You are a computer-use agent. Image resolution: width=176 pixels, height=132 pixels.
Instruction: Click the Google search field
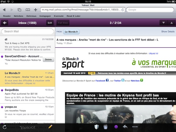[150, 10]
